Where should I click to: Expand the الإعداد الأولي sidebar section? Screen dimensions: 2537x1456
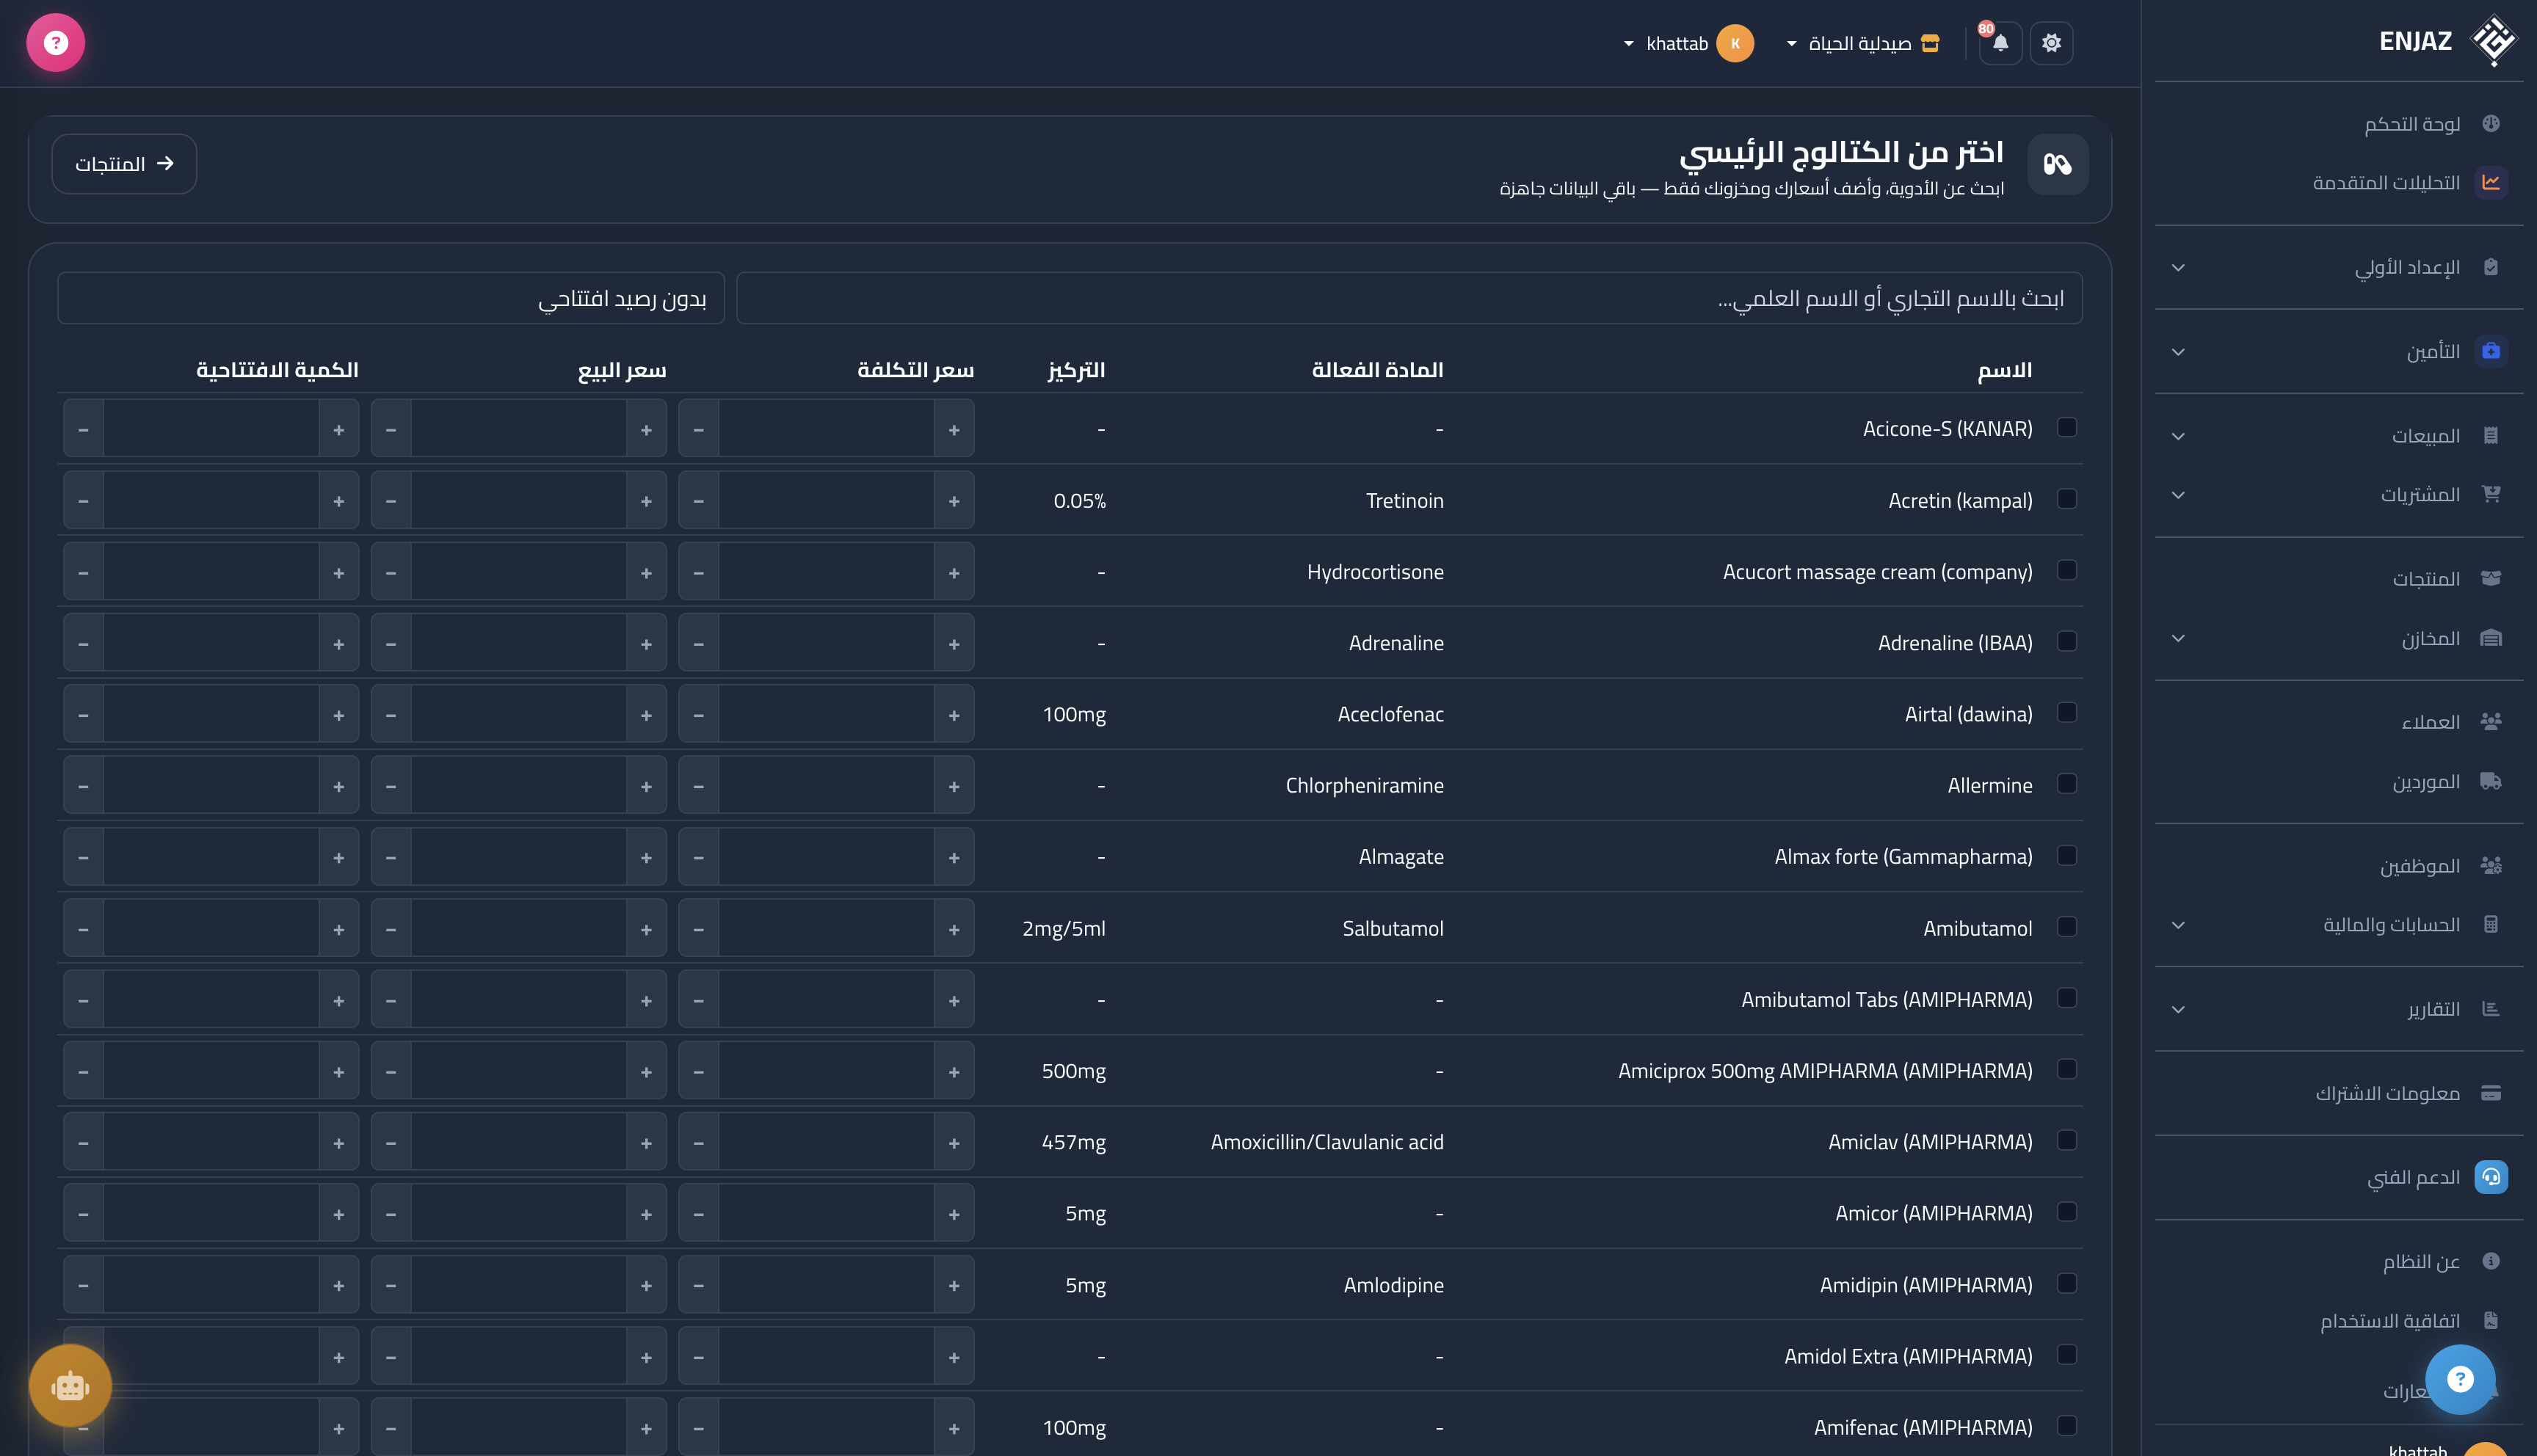pos(2339,267)
